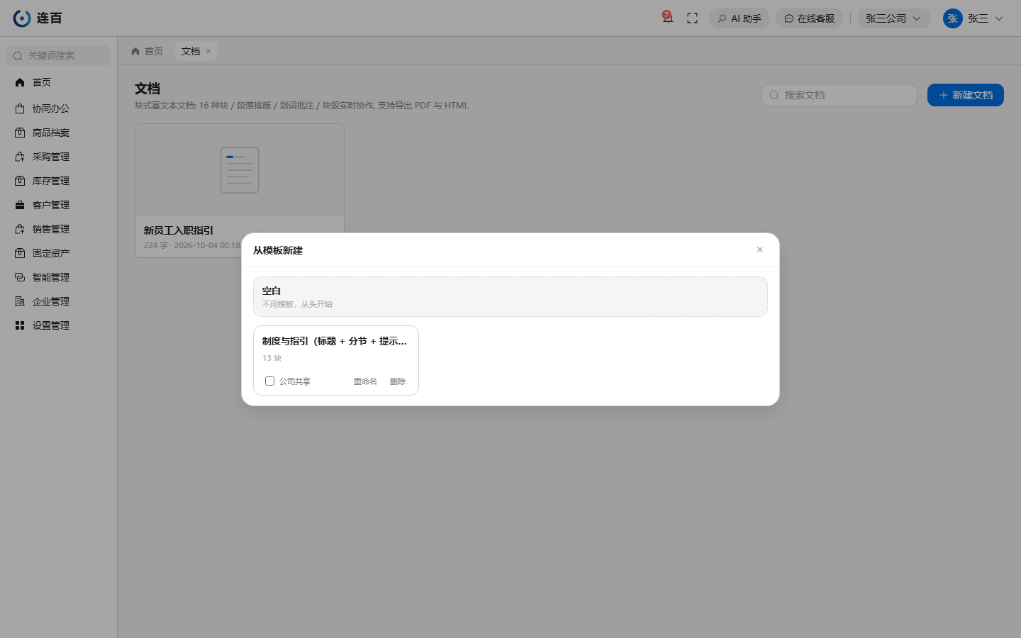Image resolution: width=1021 pixels, height=638 pixels.
Task: Click the 搜索文档 search field
Action: tap(839, 95)
